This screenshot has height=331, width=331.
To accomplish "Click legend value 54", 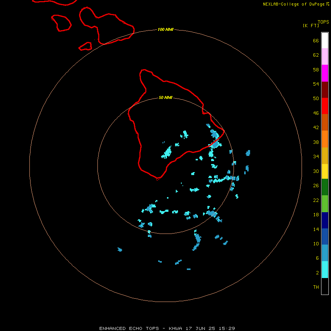I will (x=316, y=84).
